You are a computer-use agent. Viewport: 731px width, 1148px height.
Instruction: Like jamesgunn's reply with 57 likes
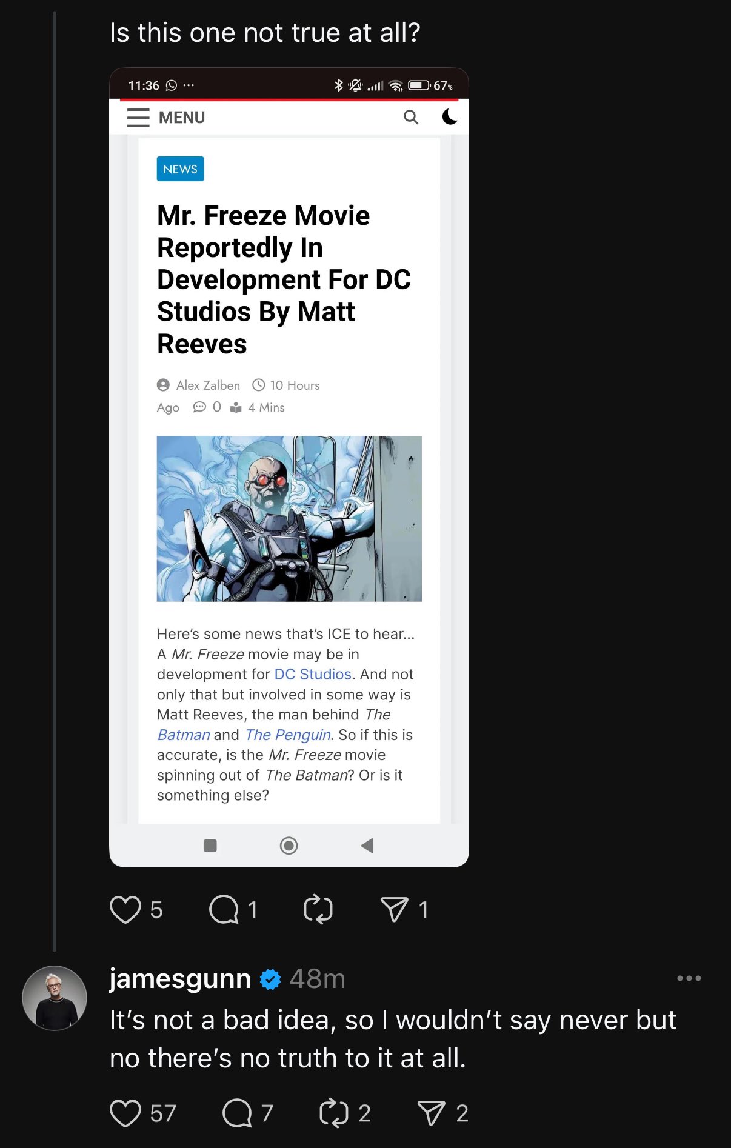click(125, 1113)
